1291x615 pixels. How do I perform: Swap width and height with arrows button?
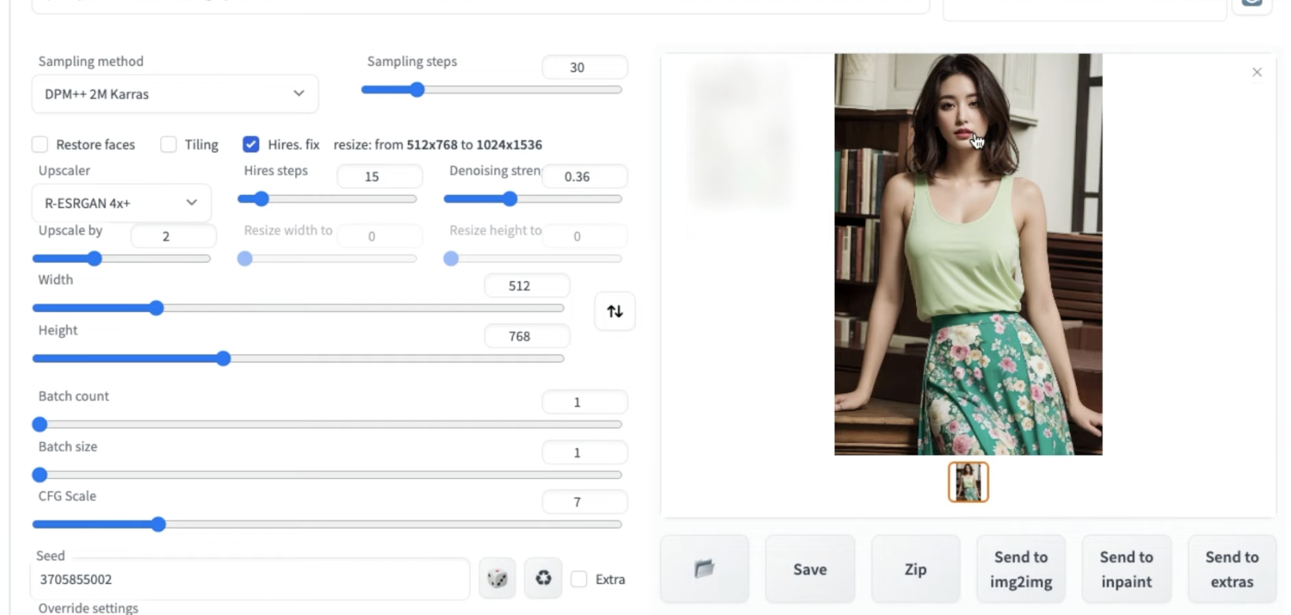615,311
